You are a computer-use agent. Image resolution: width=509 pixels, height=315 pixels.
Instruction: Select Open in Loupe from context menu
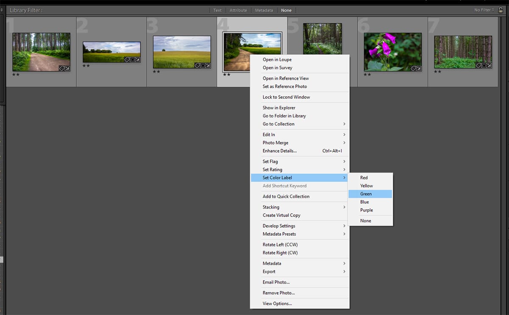point(277,60)
